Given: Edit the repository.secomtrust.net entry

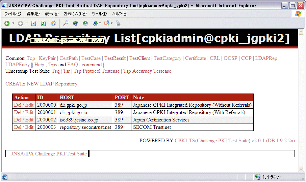Looking at the screenshot, I should 29,127.
